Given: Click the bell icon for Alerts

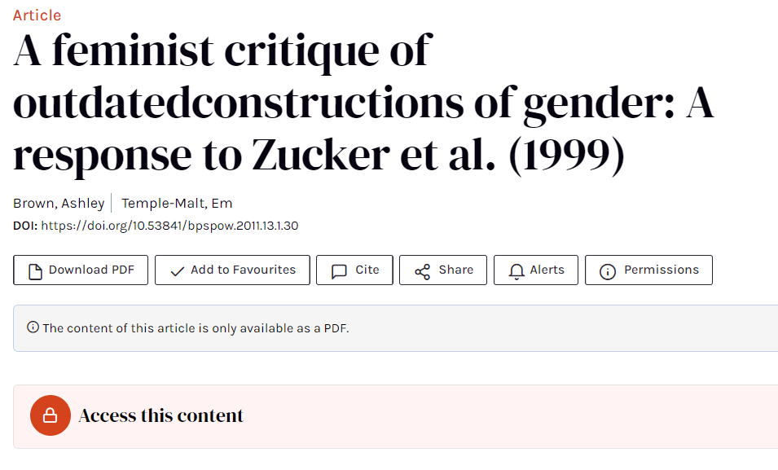Looking at the screenshot, I should tap(516, 271).
